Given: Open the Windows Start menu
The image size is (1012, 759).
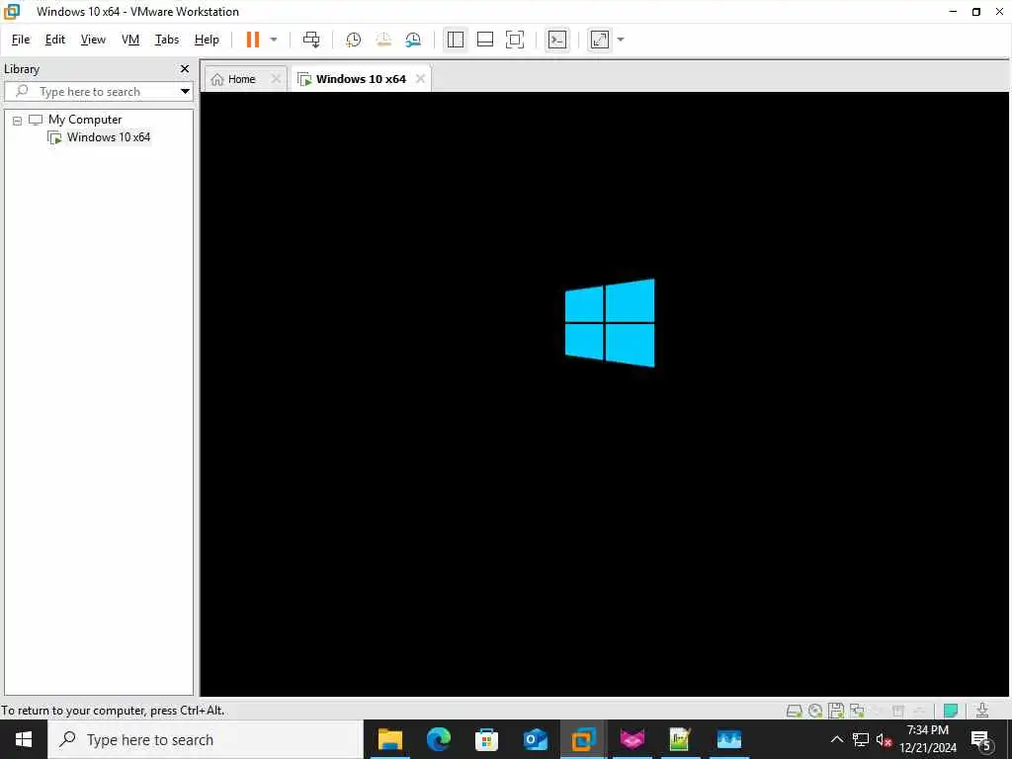Looking at the screenshot, I should coord(24,739).
